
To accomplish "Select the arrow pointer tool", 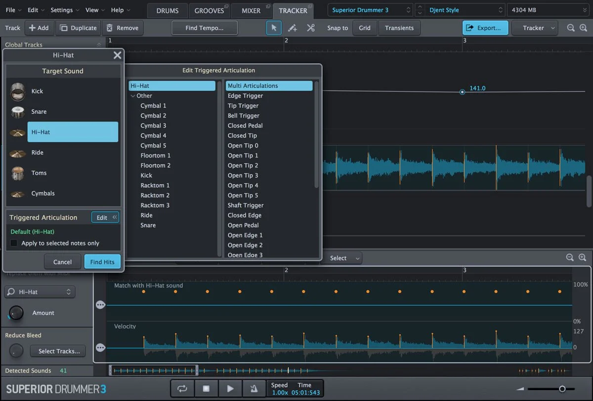I will [274, 28].
